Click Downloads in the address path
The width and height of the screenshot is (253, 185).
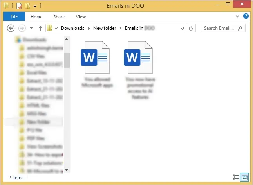(72, 28)
